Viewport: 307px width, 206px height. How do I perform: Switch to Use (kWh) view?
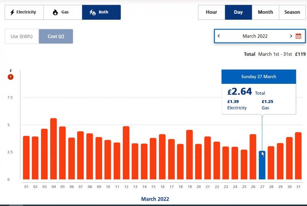click(x=21, y=36)
